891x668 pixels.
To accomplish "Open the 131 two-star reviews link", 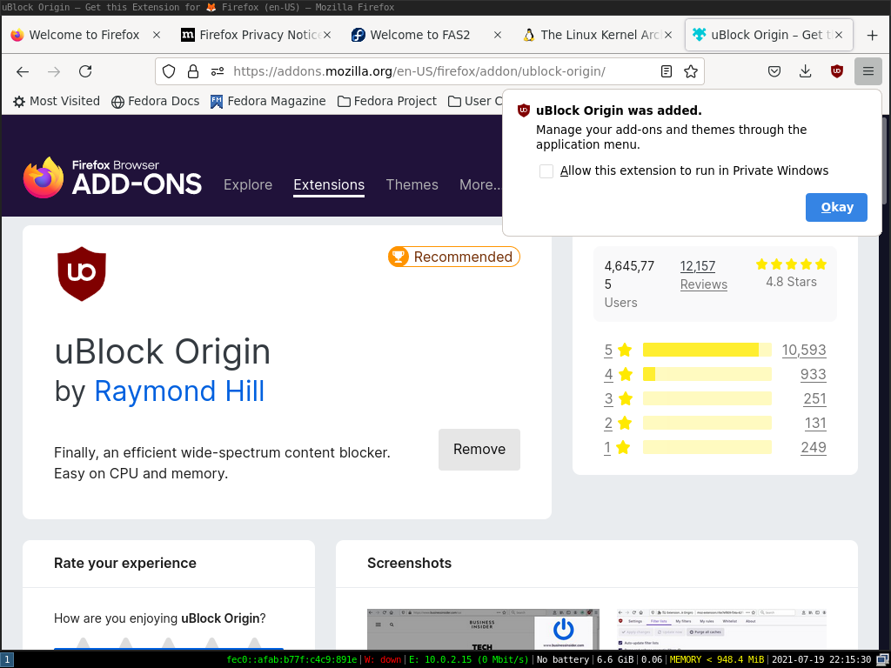I will pos(815,424).
